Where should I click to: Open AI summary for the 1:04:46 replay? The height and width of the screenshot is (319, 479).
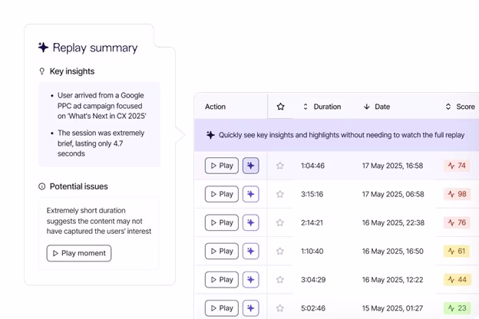click(250, 166)
